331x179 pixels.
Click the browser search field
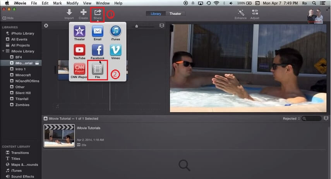(312, 119)
